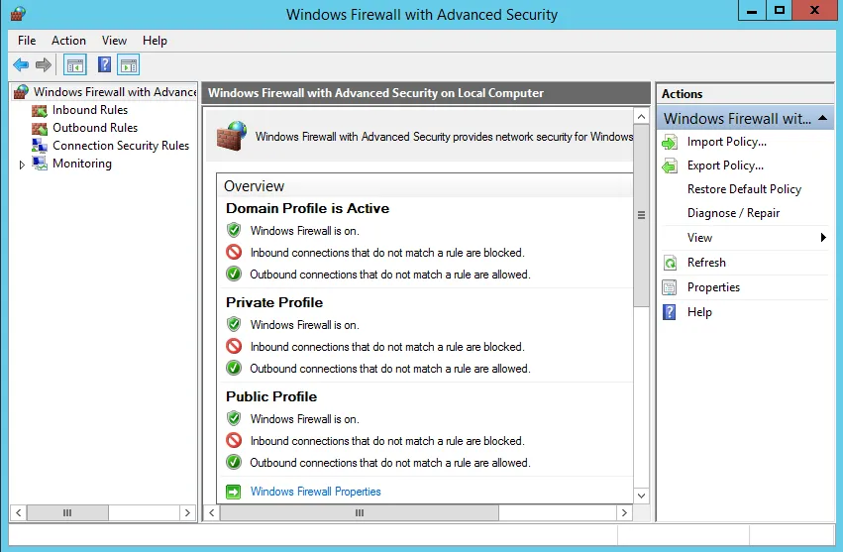Click the green arrow beside Windows Firewall Properties
The height and width of the screenshot is (552, 843).
234,492
